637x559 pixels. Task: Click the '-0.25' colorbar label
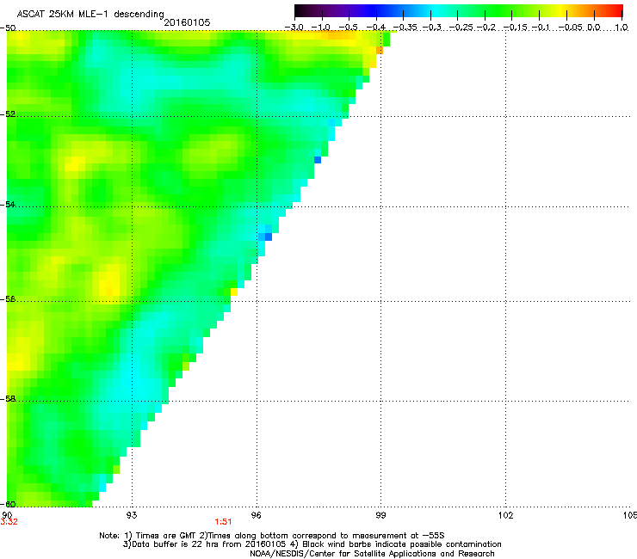click(x=461, y=28)
